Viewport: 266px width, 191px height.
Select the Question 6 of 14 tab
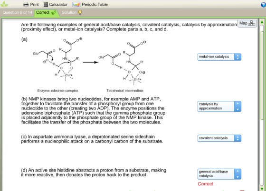(17, 12)
